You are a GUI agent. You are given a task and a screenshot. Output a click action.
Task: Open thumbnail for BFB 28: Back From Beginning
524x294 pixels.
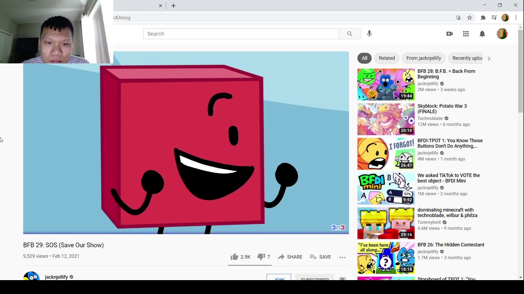coord(386,85)
